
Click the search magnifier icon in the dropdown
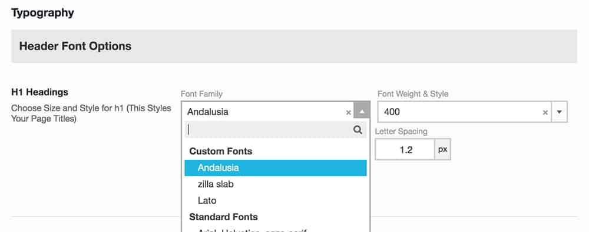coord(358,130)
